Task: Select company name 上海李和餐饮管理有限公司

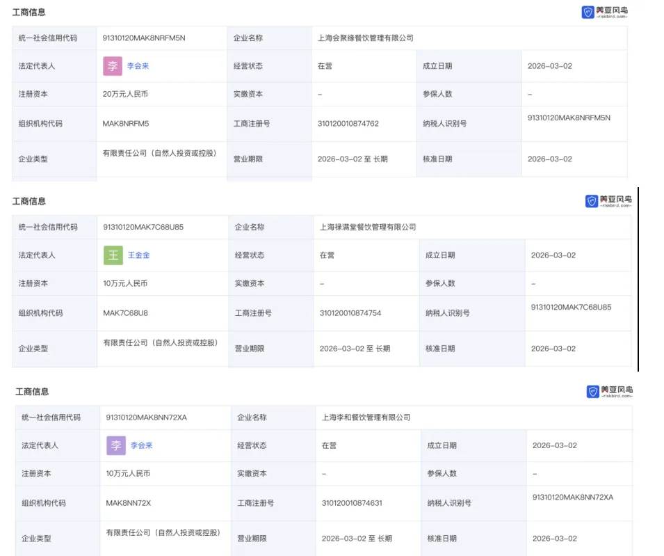Action: [366, 418]
